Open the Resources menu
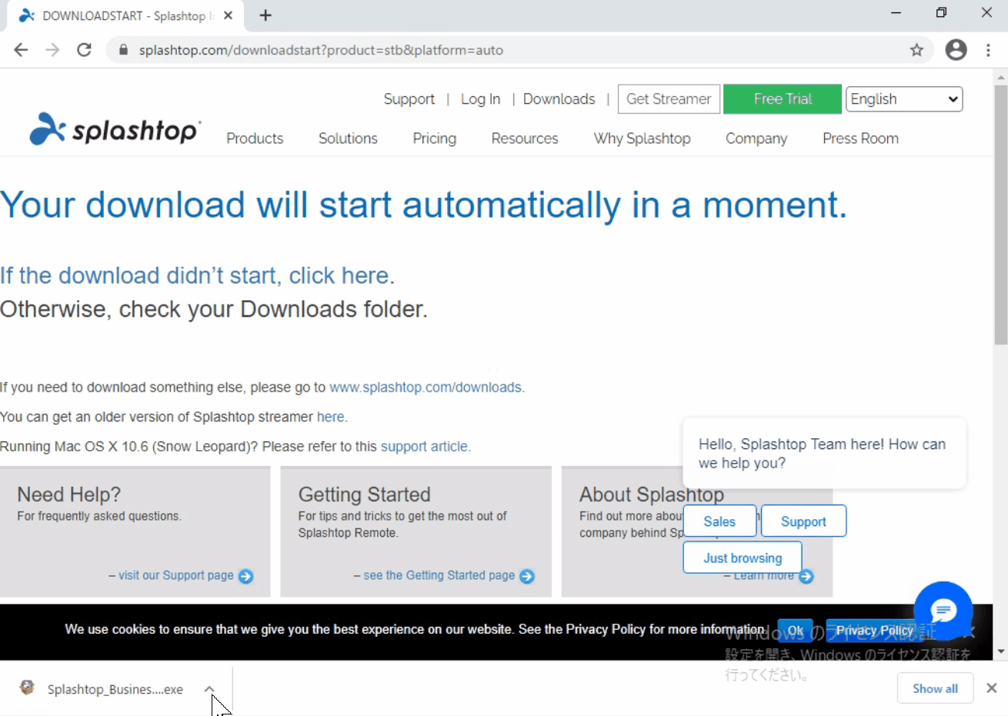 tap(525, 138)
